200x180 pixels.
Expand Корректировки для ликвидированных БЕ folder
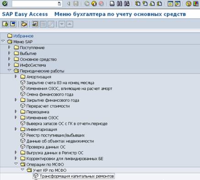click(16, 159)
